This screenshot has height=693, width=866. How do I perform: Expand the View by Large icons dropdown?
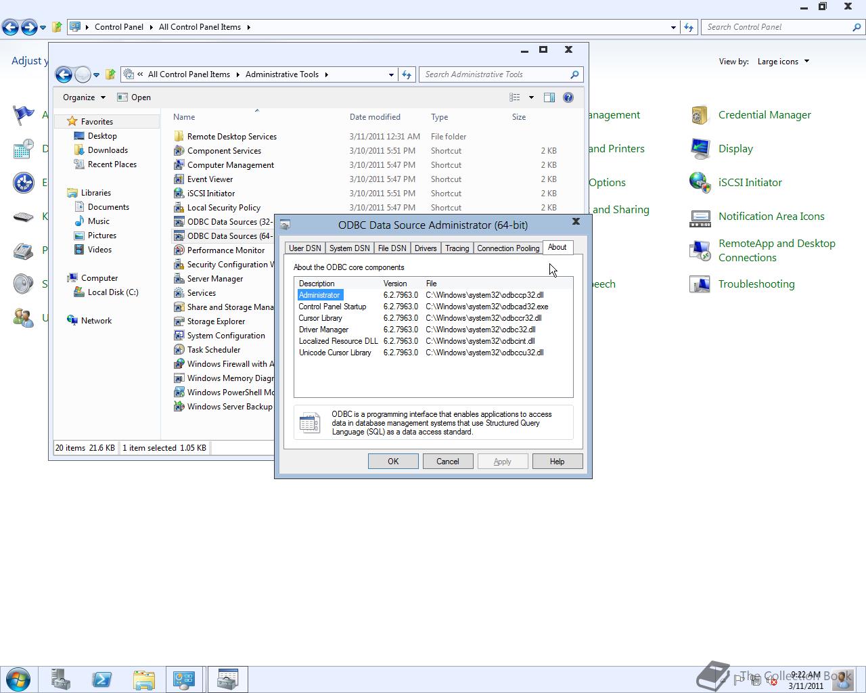(783, 62)
